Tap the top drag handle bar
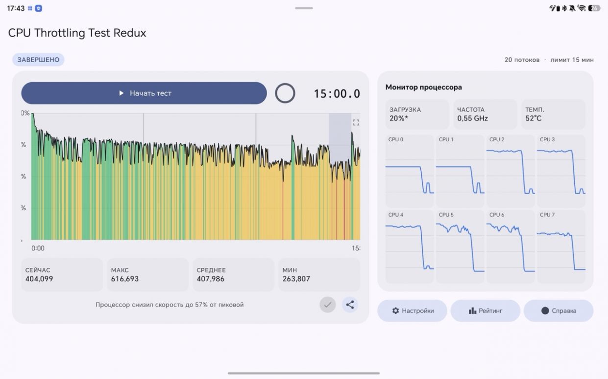608x379 pixels. click(x=304, y=8)
